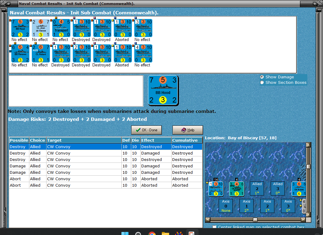Select the Transport unit counter
323x235 pixels.
(x=61, y=28)
